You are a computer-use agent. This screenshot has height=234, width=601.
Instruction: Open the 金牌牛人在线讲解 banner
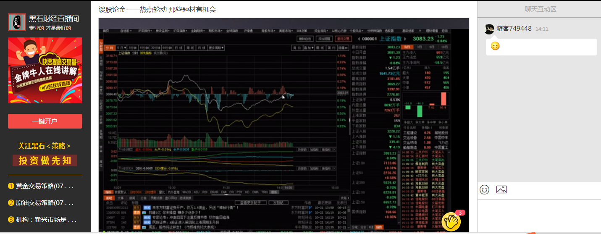coord(45,70)
